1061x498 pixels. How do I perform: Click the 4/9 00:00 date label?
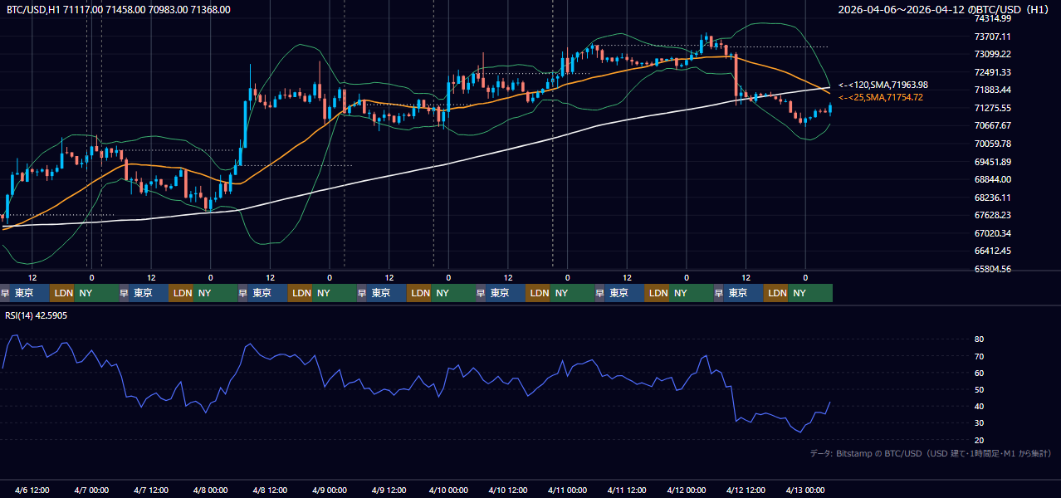coord(330,490)
